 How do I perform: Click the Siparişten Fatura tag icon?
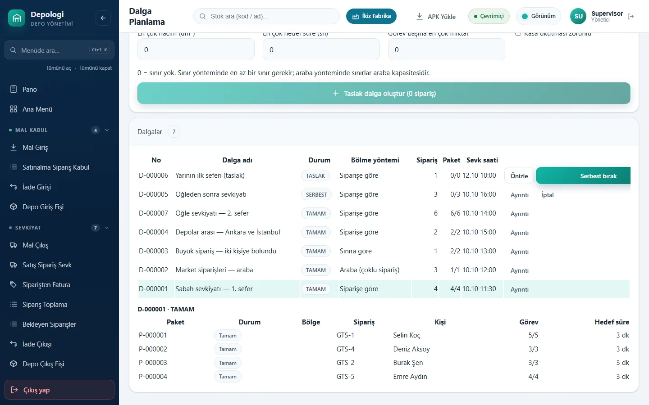[14, 284]
